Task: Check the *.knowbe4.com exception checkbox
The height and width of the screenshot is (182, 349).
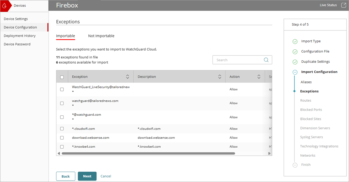Action: [x=62, y=147]
